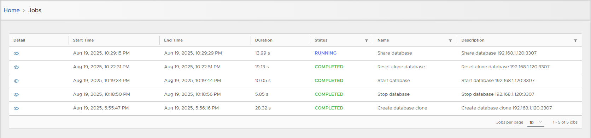Filter jobs by the Status column
Image resolution: width=591 pixels, height=138 pixels.
pos(367,41)
